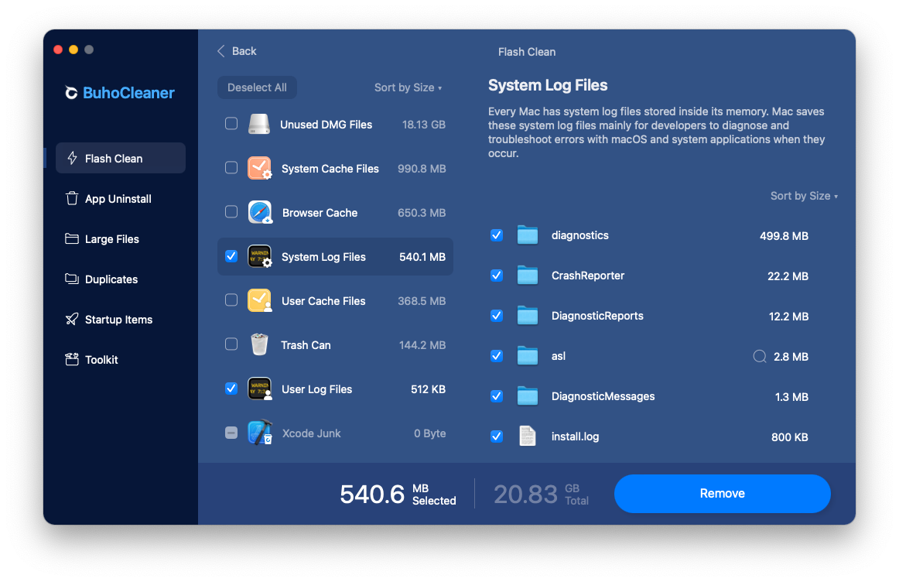This screenshot has height=582, width=899.
Task: Uncheck the asl folder checkbox
Action: click(x=497, y=355)
